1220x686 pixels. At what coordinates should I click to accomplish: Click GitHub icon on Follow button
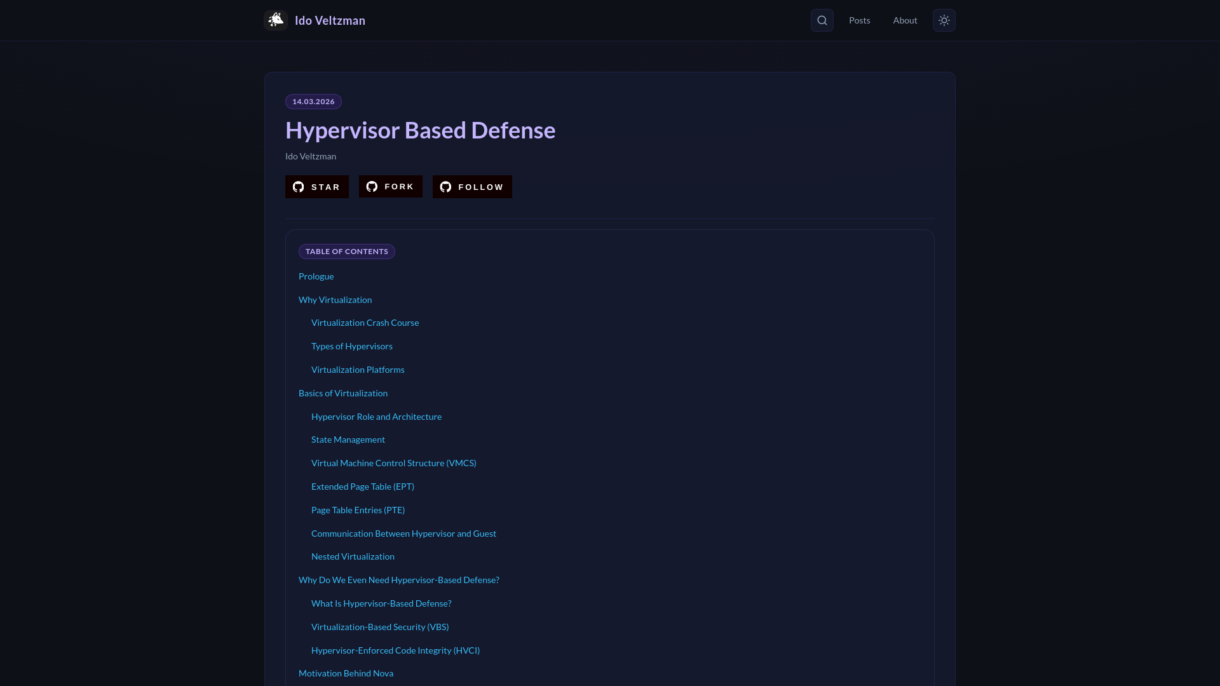[x=446, y=187]
